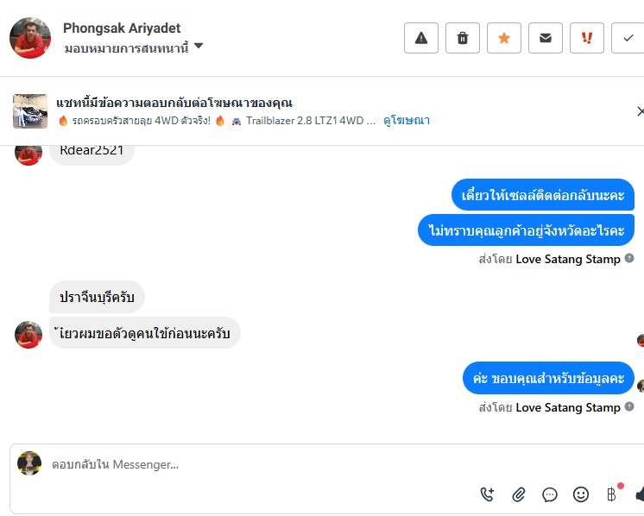Viewport: 644px width, 516px height.
Task: Click the spam warning triangle icon
Action: click(x=421, y=38)
